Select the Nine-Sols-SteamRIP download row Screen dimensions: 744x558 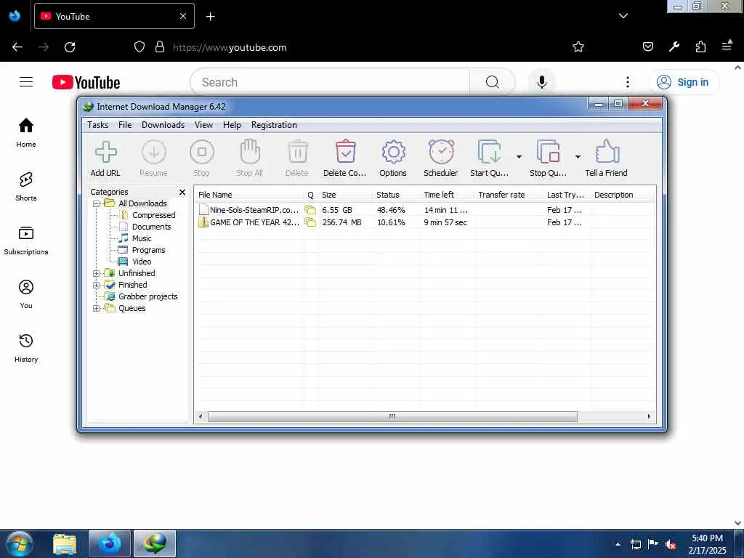coord(424,210)
